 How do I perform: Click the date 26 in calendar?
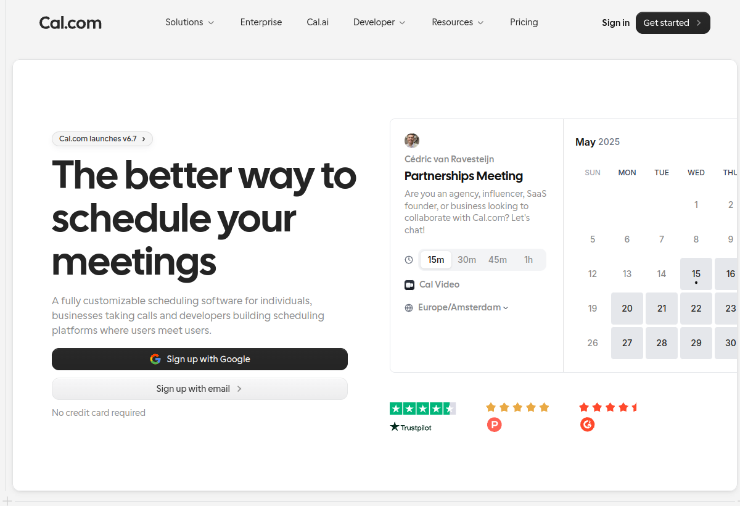(593, 343)
